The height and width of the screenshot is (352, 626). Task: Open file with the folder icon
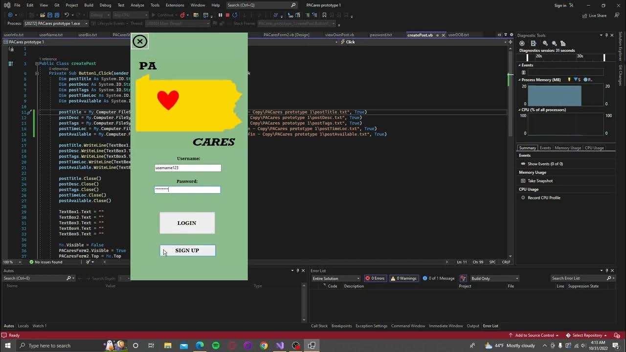point(43,15)
